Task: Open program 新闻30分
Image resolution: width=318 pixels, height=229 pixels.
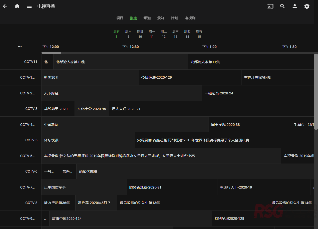Action: click(x=90, y=77)
